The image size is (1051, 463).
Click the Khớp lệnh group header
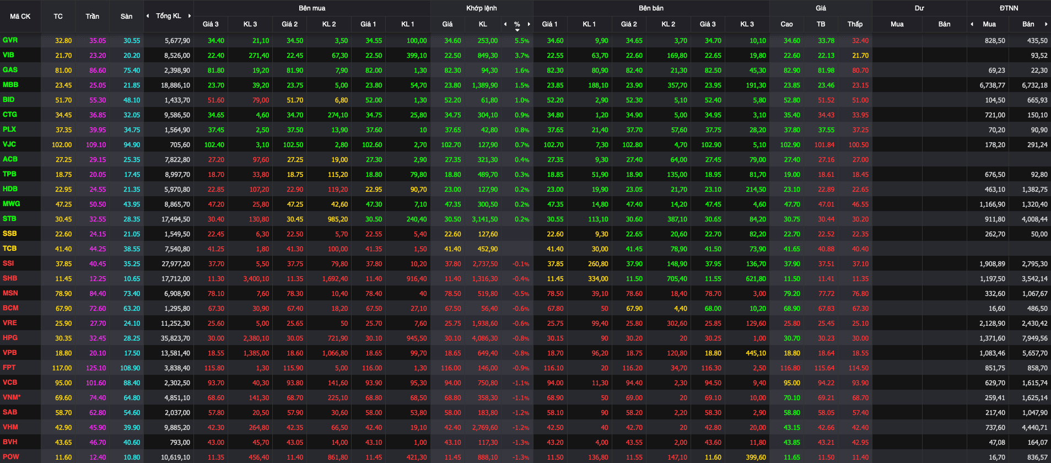(x=482, y=8)
